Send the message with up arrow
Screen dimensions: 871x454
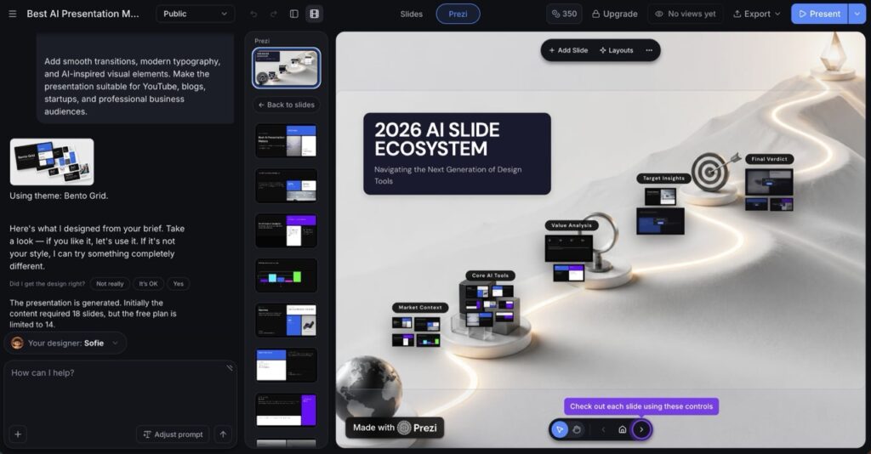[x=224, y=434]
